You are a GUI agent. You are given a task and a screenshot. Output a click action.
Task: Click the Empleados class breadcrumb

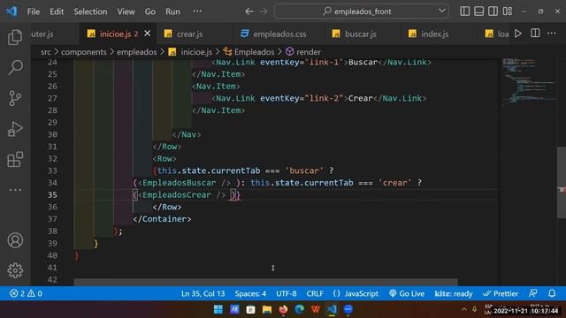pos(249,52)
